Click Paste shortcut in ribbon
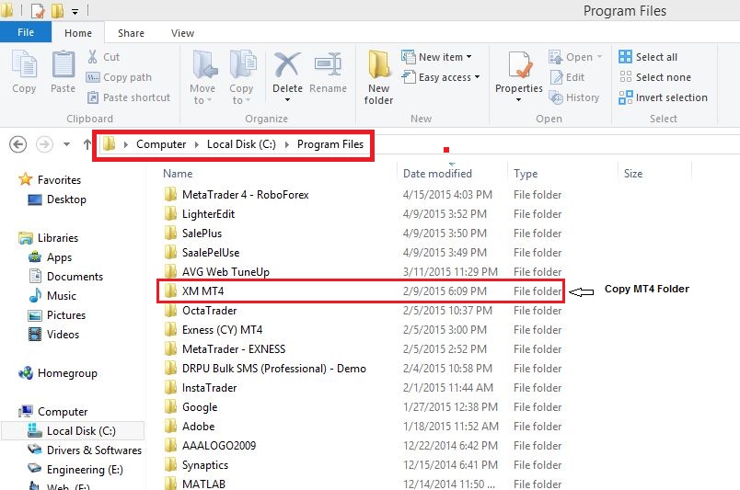 point(128,97)
